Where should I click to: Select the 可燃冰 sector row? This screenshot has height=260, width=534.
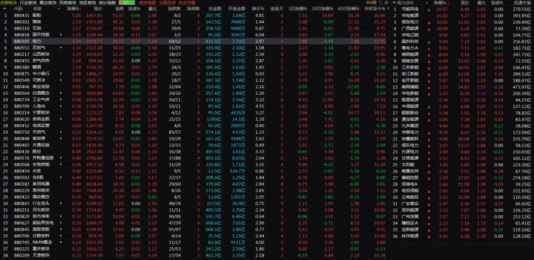(193, 80)
